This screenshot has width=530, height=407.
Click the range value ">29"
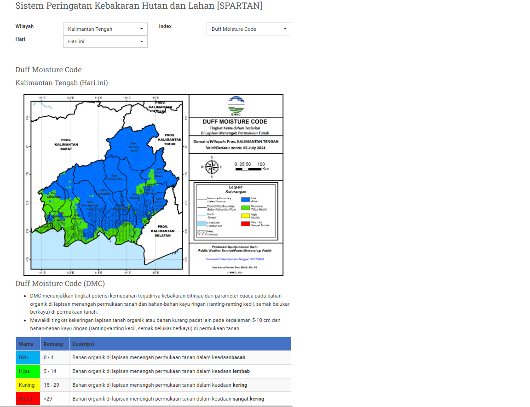coord(48,399)
